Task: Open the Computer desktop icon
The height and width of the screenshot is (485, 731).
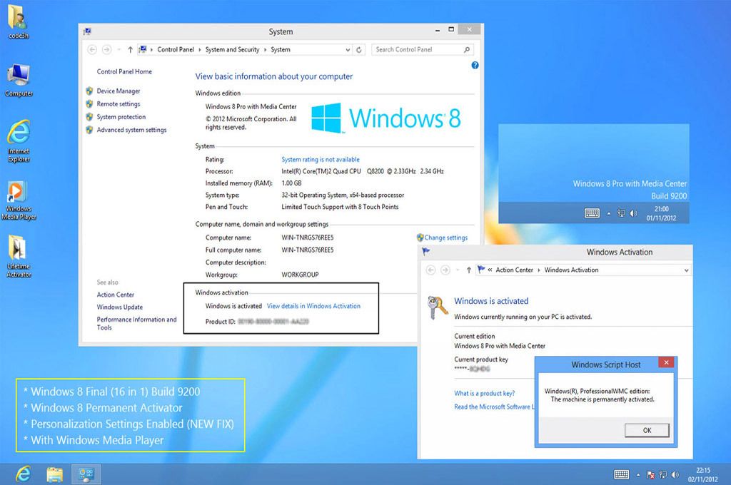Action: pos(19,80)
